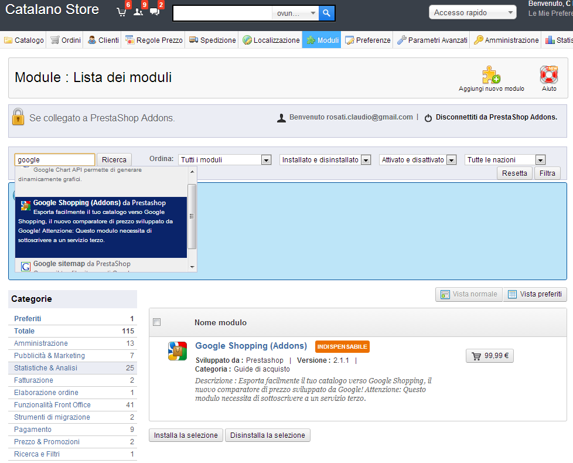
Task: Open the Tutte le nazioni dropdown
Action: pyautogui.click(x=505, y=159)
